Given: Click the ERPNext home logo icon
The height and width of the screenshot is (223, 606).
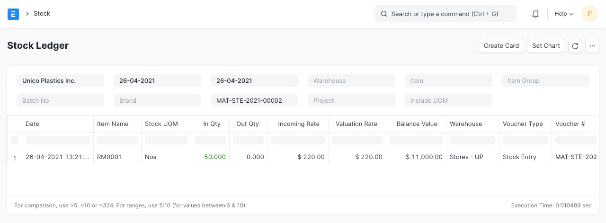Looking at the screenshot, I should (13, 14).
